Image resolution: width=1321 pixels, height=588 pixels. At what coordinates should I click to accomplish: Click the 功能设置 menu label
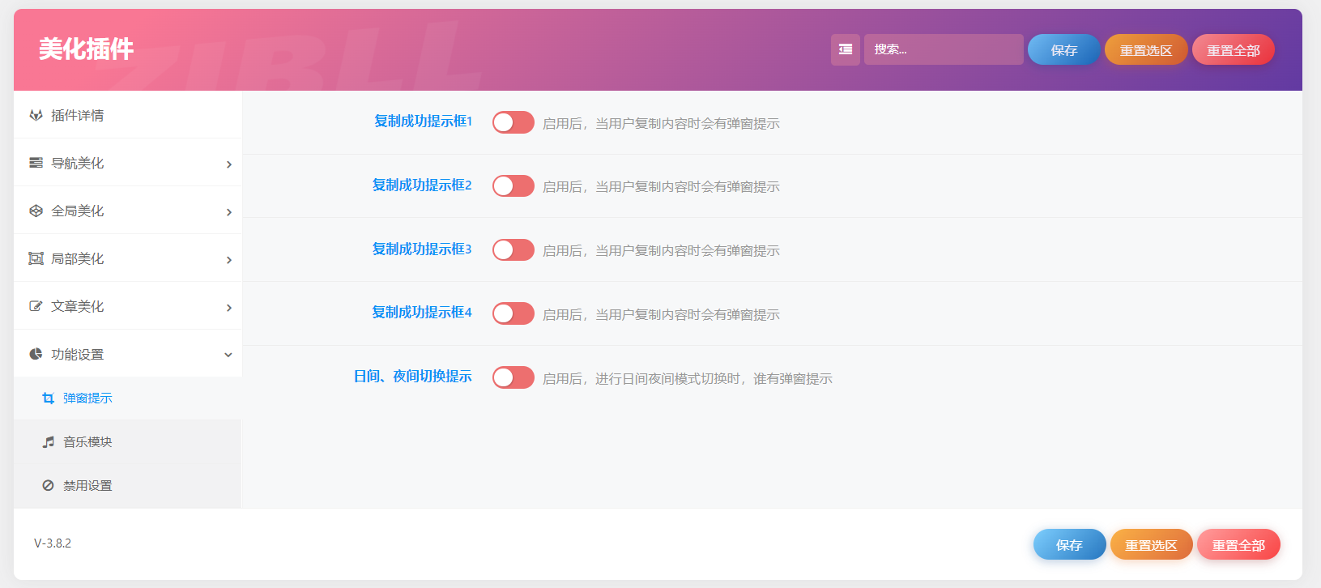(x=78, y=354)
